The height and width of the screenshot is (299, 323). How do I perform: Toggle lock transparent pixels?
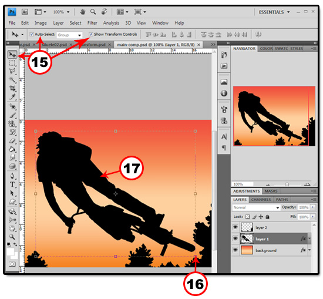click(248, 217)
